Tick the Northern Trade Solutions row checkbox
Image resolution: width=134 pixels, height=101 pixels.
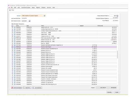13,31
